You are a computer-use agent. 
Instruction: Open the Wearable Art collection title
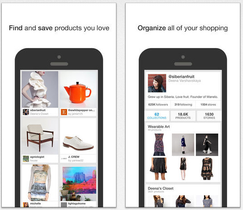pos(159,127)
